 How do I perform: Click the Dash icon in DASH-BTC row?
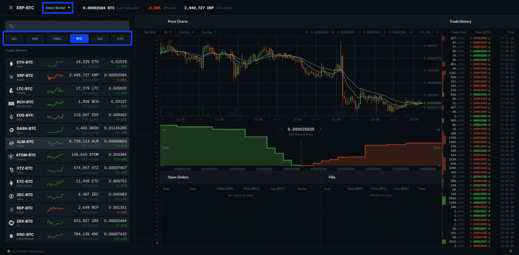coord(11,130)
